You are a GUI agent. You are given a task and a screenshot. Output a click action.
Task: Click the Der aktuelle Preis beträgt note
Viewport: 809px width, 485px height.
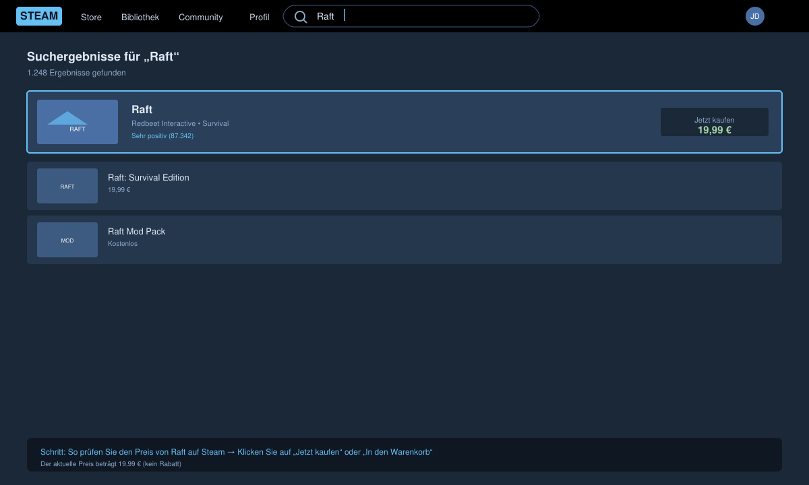pyautogui.click(x=111, y=464)
